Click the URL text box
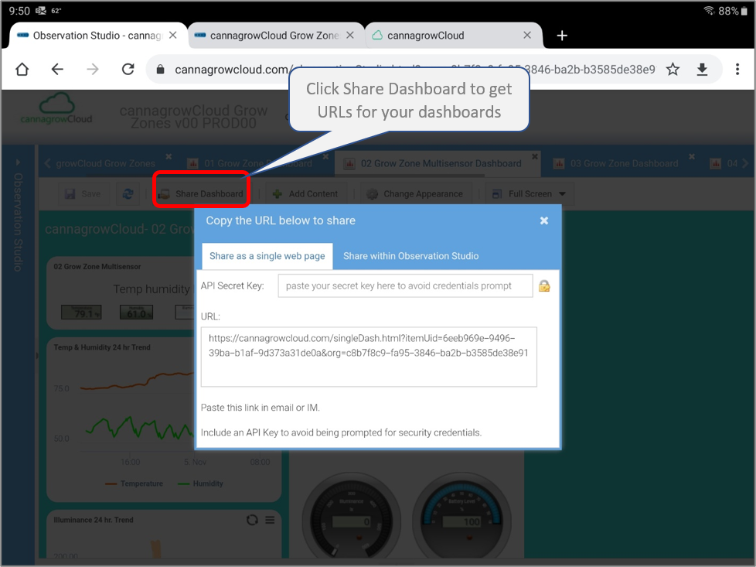 369,357
